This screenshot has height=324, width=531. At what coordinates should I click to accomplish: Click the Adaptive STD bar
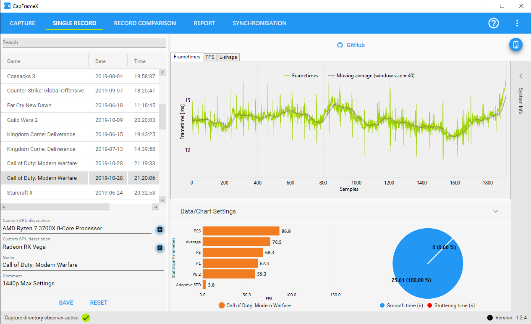(x=204, y=285)
